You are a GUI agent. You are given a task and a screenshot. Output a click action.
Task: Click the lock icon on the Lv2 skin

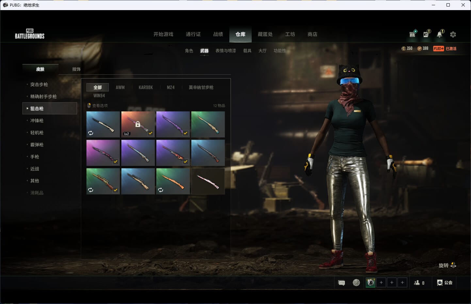point(138,124)
